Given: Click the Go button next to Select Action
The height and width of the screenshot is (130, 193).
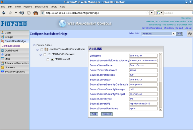Looking at the screenshot, I should point(180,34).
